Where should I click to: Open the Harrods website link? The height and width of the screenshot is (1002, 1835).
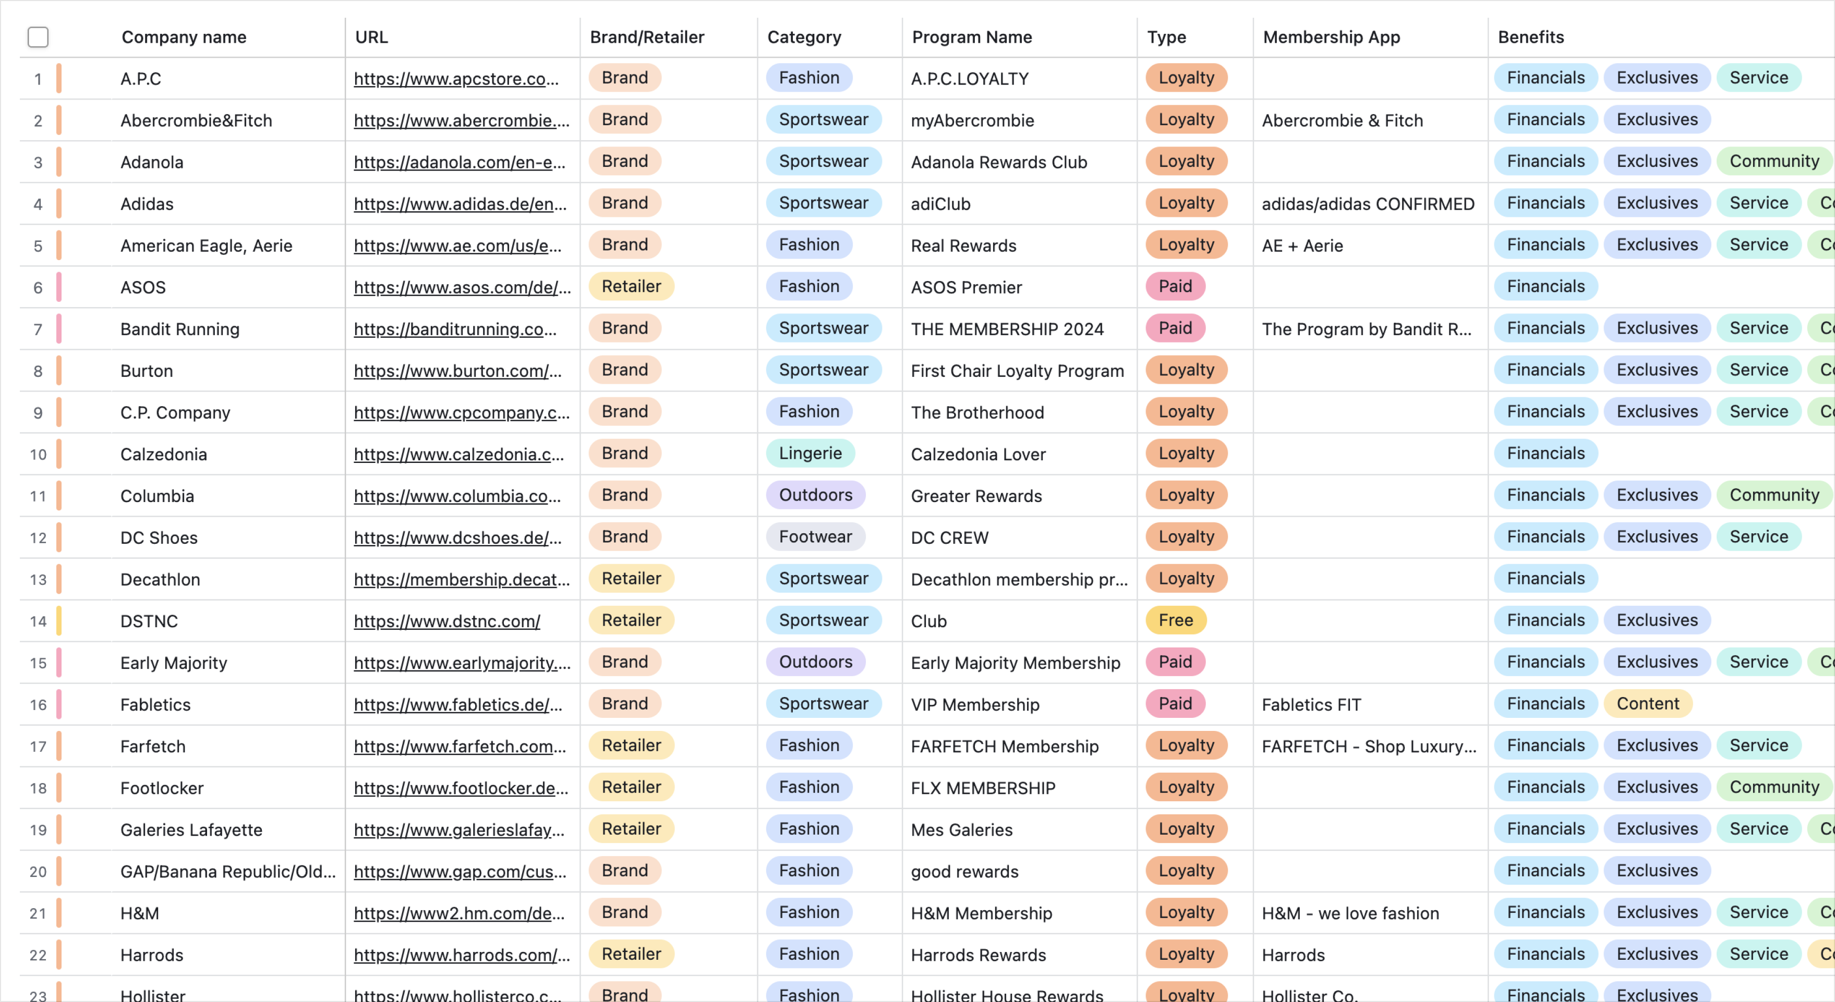pyautogui.click(x=462, y=955)
